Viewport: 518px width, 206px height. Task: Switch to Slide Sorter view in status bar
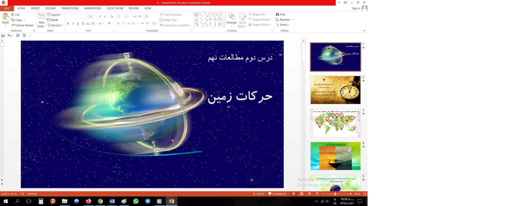(x=302, y=194)
